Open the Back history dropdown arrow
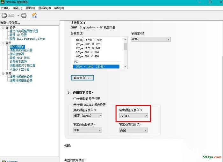 pyautogui.click(x=18, y=15)
